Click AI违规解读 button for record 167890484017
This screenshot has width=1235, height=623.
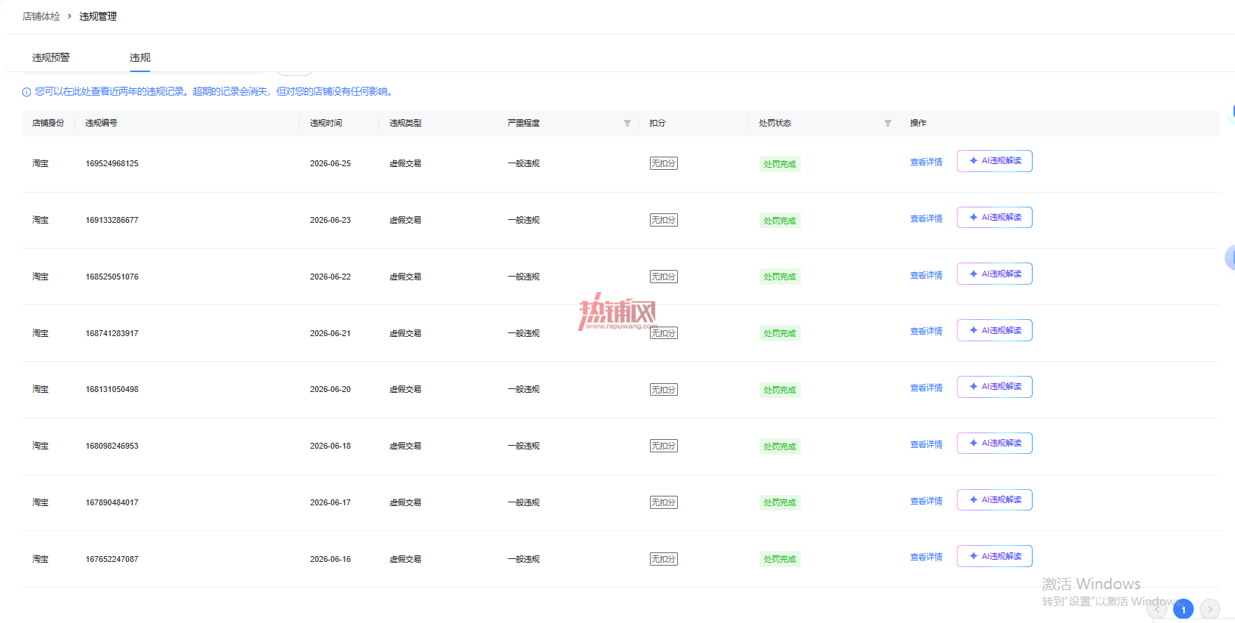pyautogui.click(x=994, y=500)
